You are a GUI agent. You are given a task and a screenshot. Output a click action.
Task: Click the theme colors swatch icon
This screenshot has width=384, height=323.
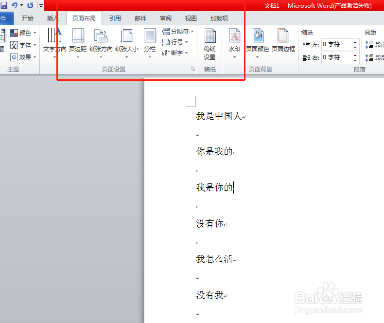pyautogui.click(x=14, y=33)
